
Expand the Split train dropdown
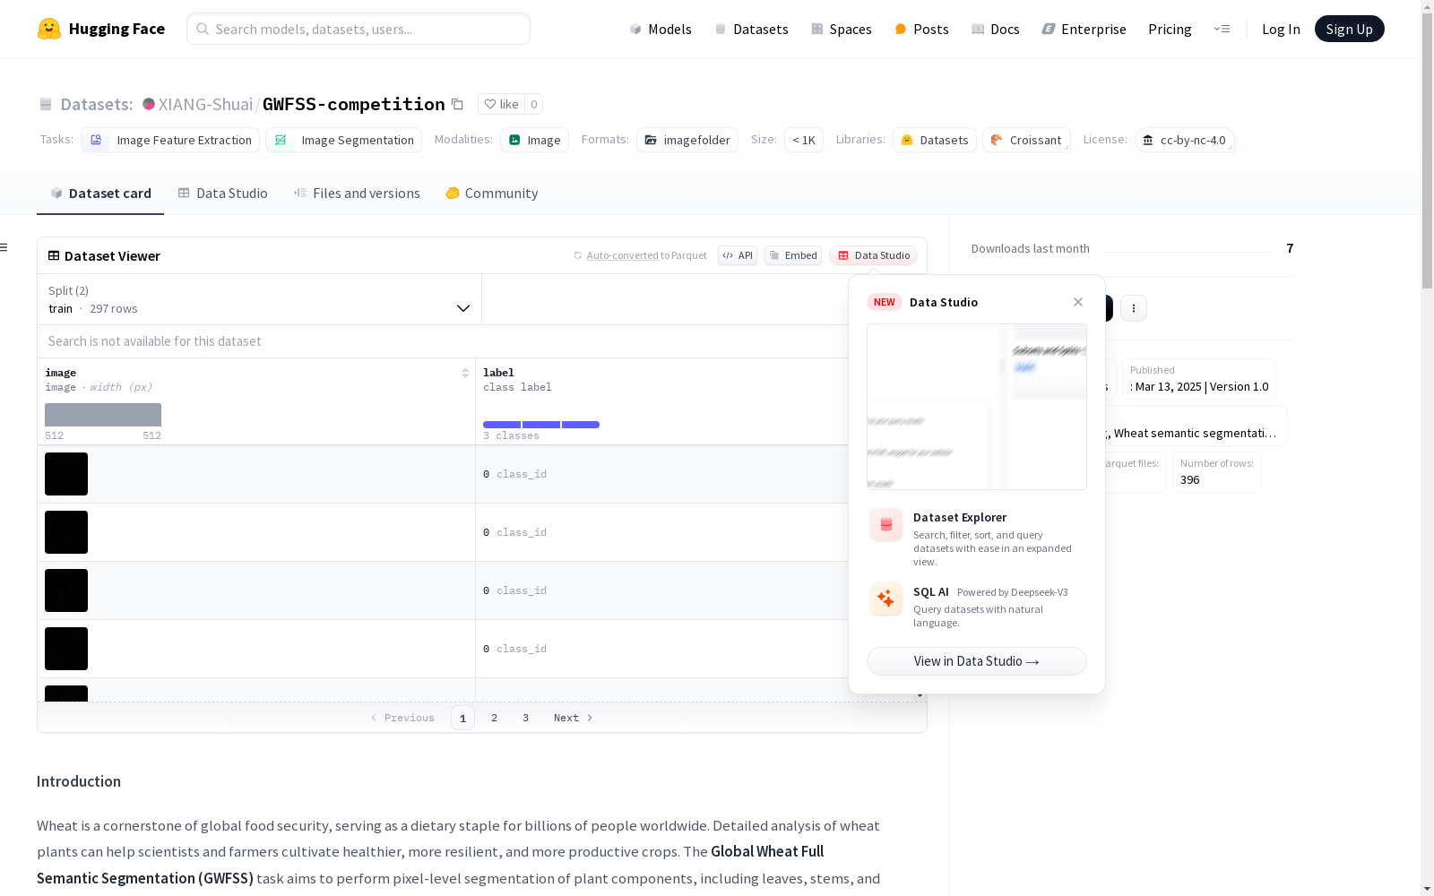coord(259,299)
